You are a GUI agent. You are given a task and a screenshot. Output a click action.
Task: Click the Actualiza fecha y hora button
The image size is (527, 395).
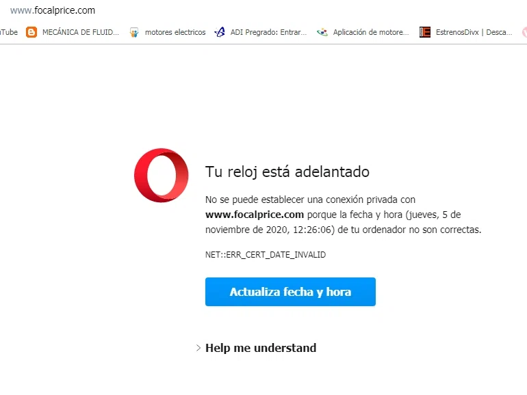[290, 292]
